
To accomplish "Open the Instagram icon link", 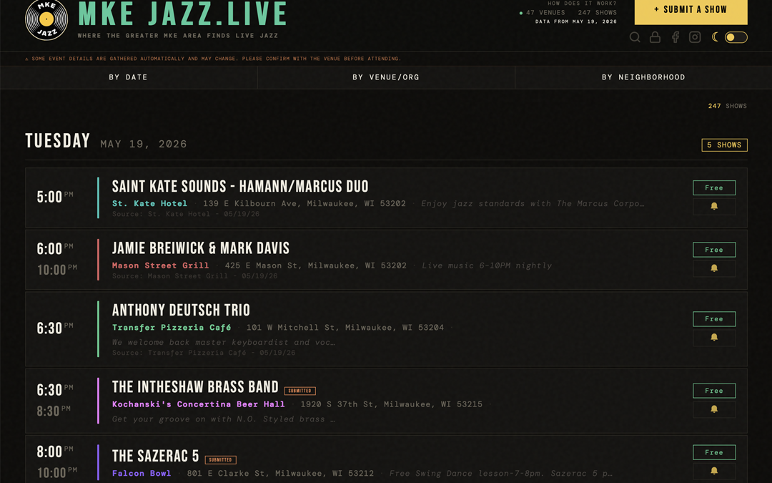I will pos(695,37).
